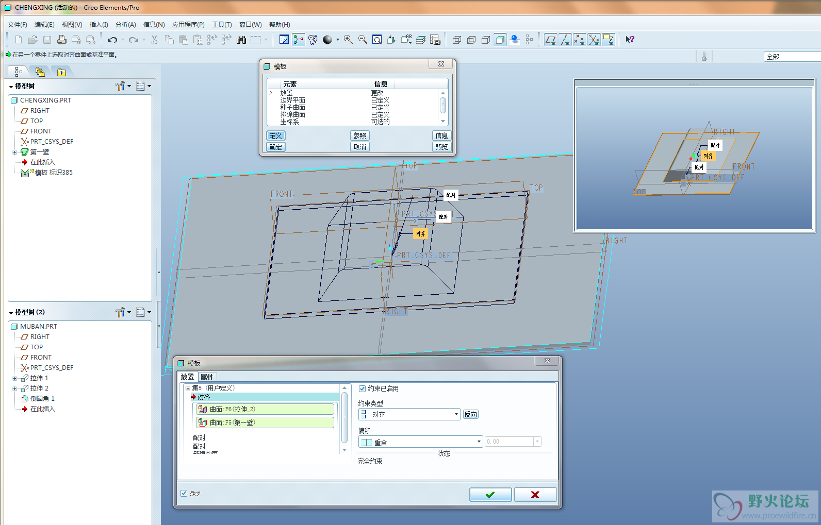This screenshot has height=525, width=821.
Task: Click the Repaint screen icon
Action: [x=284, y=40]
